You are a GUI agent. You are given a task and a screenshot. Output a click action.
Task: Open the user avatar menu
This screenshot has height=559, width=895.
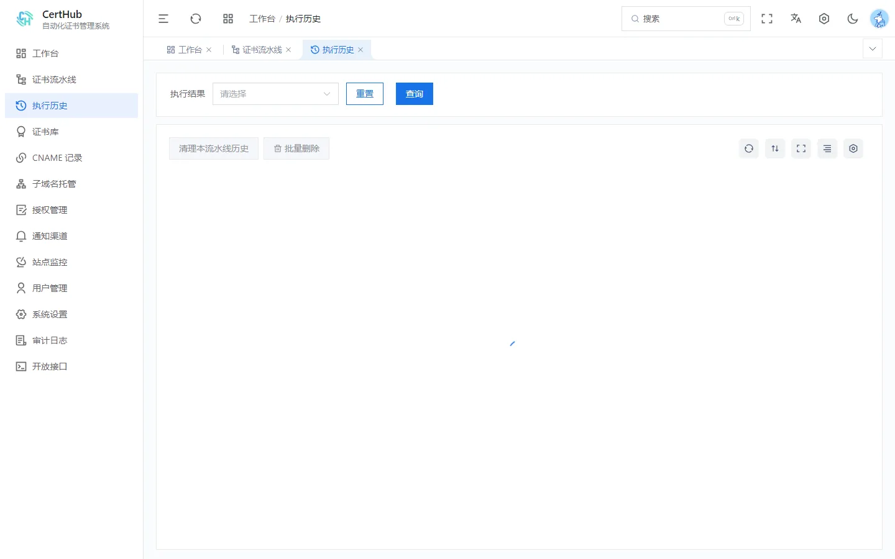tap(879, 19)
